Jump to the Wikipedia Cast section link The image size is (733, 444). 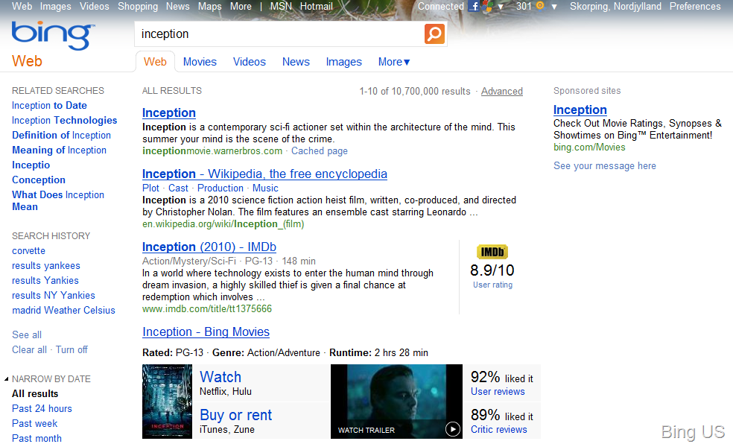coord(178,188)
